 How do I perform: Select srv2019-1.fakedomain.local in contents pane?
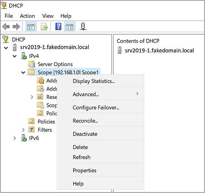(x=159, y=51)
